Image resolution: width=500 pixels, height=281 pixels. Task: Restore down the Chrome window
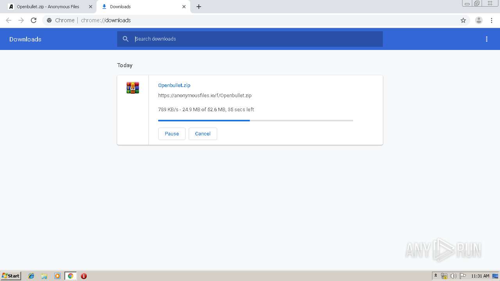tap(477, 3)
